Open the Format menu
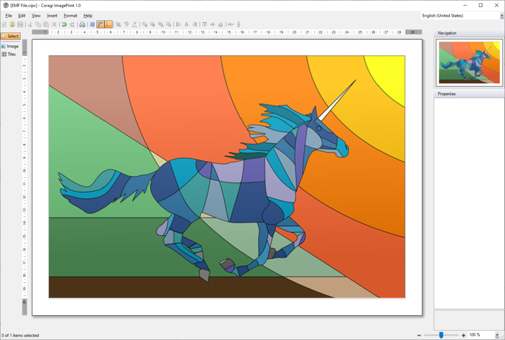The image size is (505, 340). pyautogui.click(x=70, y=16)
